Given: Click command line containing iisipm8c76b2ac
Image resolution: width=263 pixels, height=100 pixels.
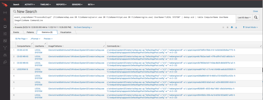Looking at the screenshot, I should [x=171, y=58].
